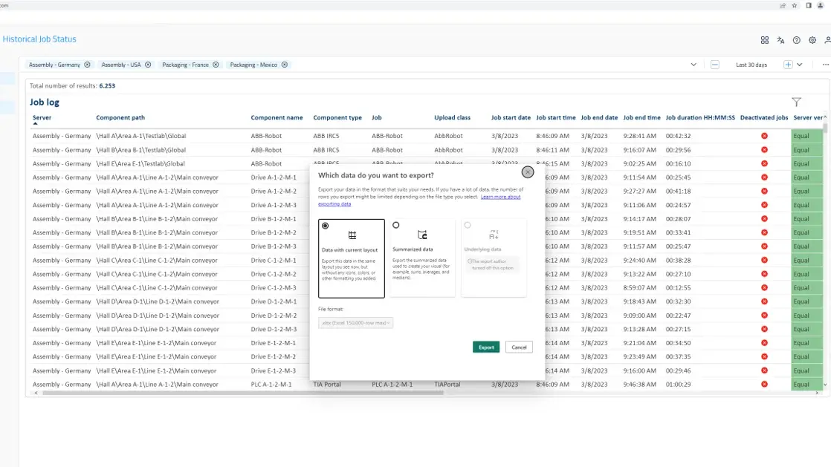Remove the Packaging - Mexico filter chip

pos(285,65)
